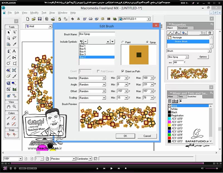Open the File menu
This screenshot has width=223, height=173.
point(10,13)
